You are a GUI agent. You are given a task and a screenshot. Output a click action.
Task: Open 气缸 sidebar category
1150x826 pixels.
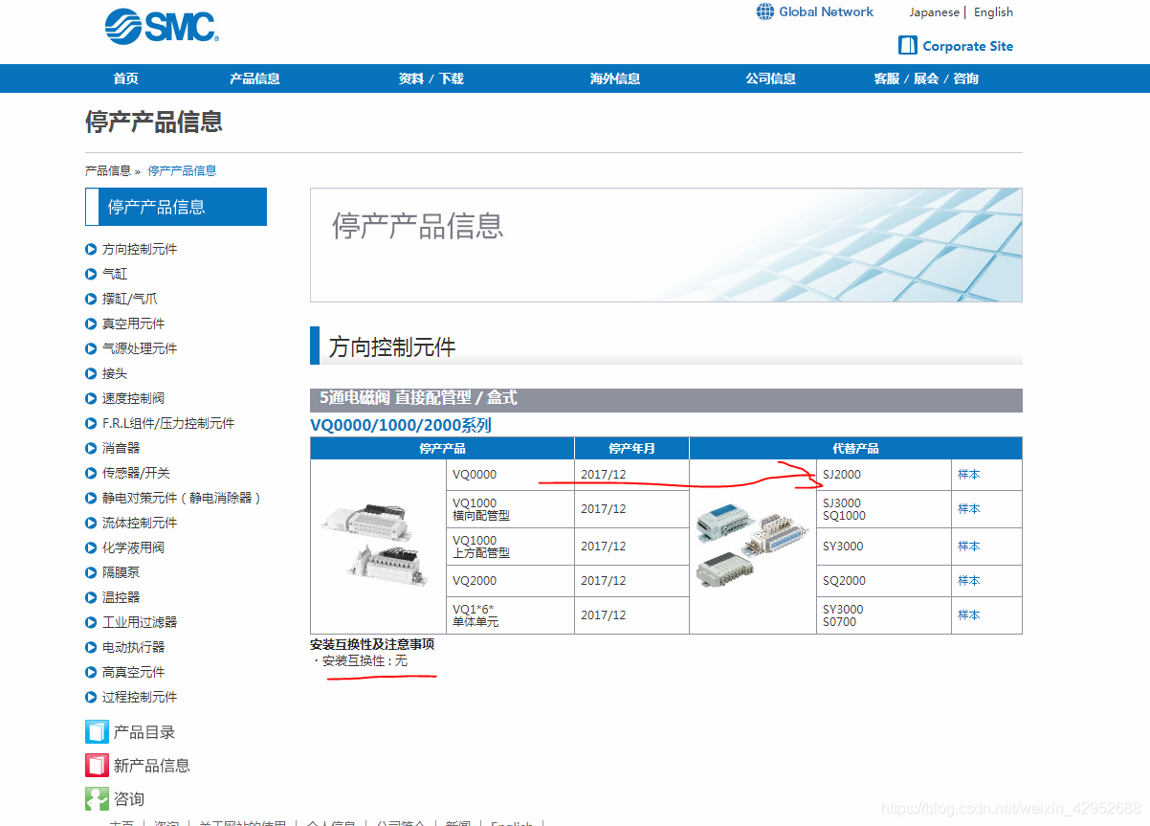coord(115,274)
